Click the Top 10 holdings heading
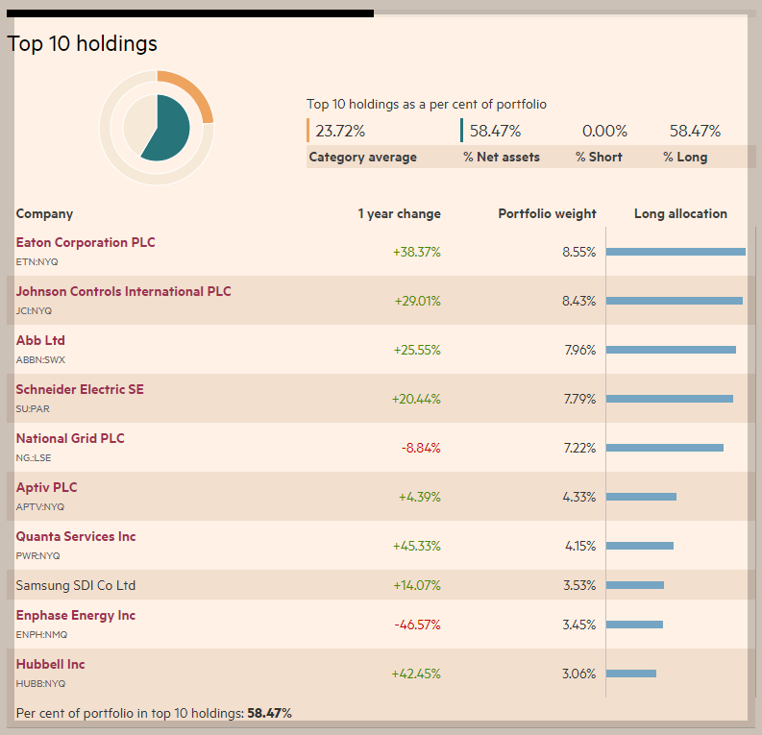Screen dimensions: 762x735 (82, 44)
